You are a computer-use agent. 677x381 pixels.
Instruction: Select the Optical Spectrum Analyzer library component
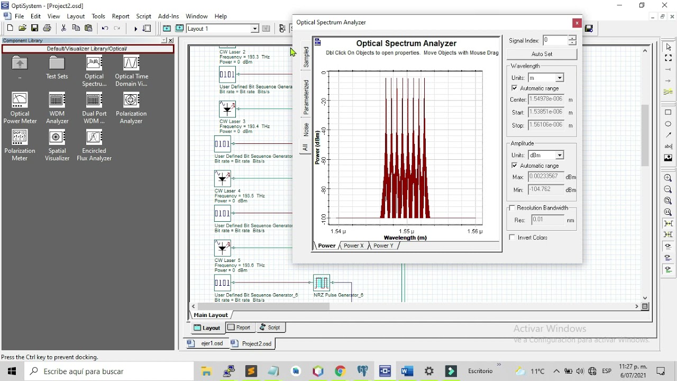click(x=94, y=71)
